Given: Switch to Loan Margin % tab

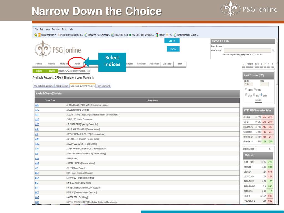Looking at the screenshot, I should (103, 86).
